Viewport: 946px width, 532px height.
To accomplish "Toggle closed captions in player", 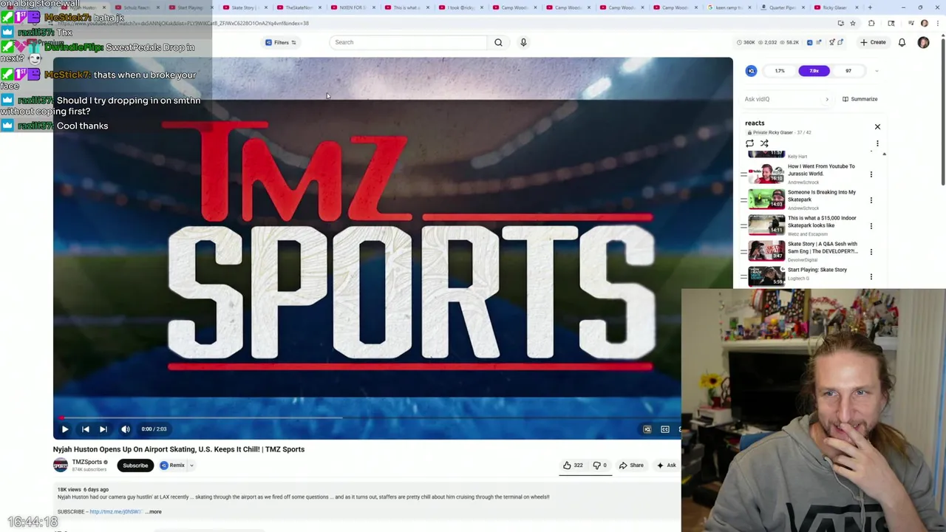I will pyautogui.click(x=665, y=429).
